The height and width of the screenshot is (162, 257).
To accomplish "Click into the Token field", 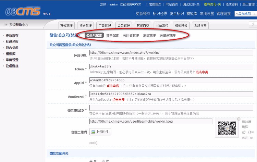I will (171, 66).
